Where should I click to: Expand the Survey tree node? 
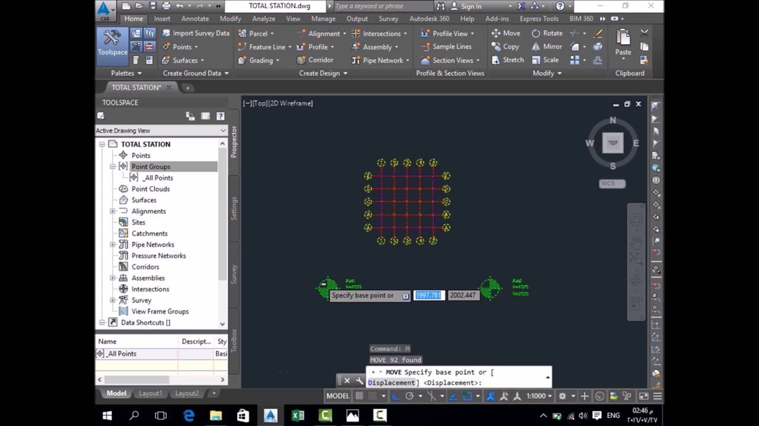(x=113, y=300)
